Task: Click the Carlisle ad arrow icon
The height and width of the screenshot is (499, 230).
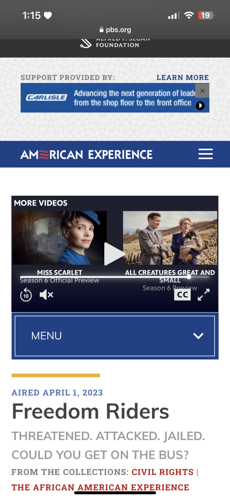Action: [x=200, y=105]
